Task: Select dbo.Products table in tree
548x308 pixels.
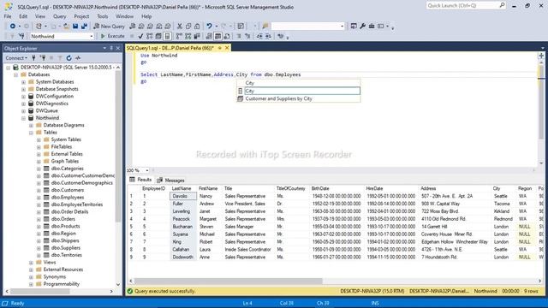Action: (66, 226)
